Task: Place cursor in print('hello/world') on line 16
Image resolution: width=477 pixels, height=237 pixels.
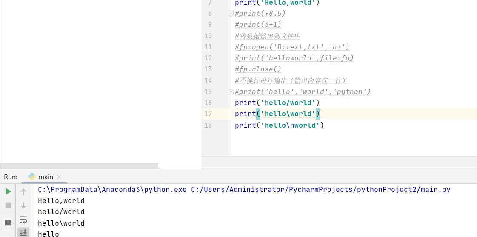Action: [277, 103]
